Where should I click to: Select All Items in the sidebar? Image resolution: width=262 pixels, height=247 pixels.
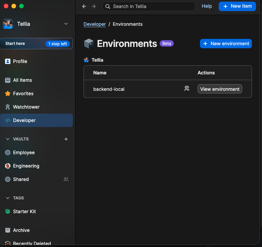(22, 80)
